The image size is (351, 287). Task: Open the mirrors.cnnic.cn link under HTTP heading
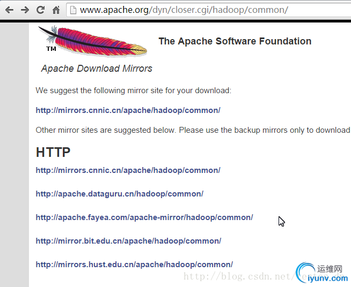coord(128,170)
